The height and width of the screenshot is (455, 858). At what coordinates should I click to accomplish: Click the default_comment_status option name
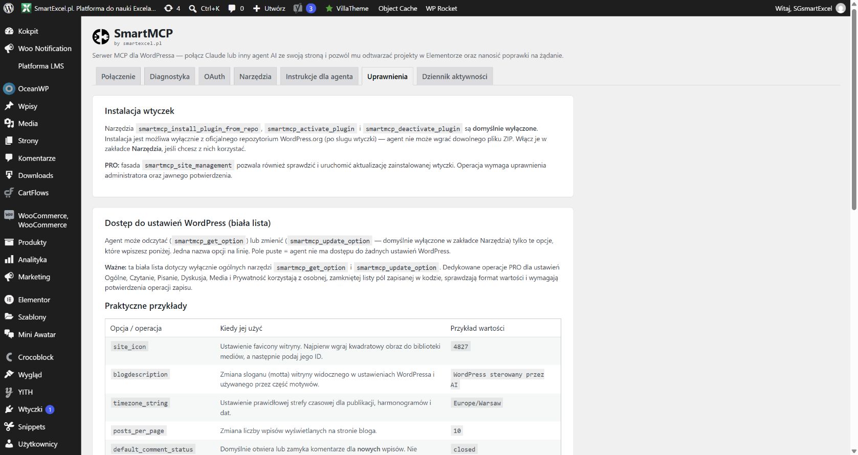point(153,449)
